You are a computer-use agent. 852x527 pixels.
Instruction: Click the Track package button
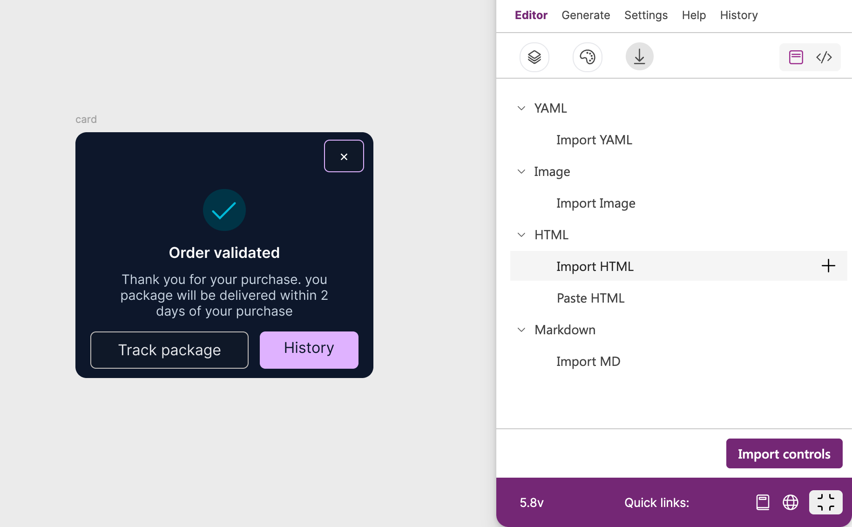pos(169,350)
